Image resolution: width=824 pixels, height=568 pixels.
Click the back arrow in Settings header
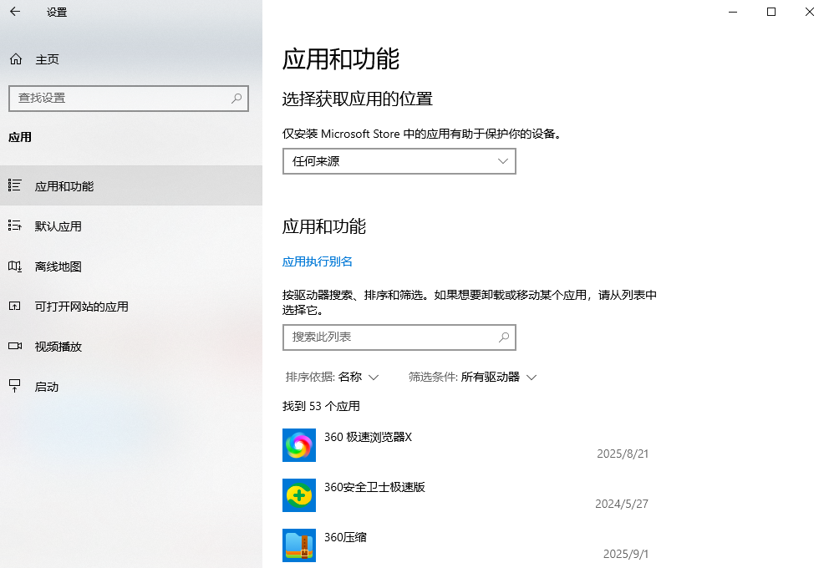click(x=14, y=12)
